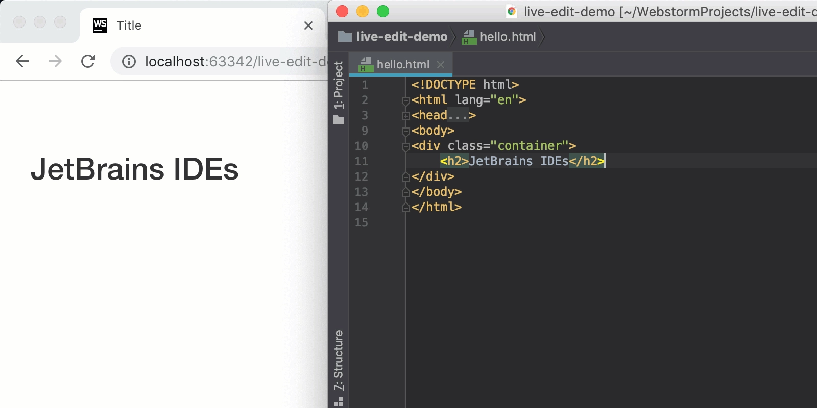Click line number 15 in the gutter

tap(361, 222)
